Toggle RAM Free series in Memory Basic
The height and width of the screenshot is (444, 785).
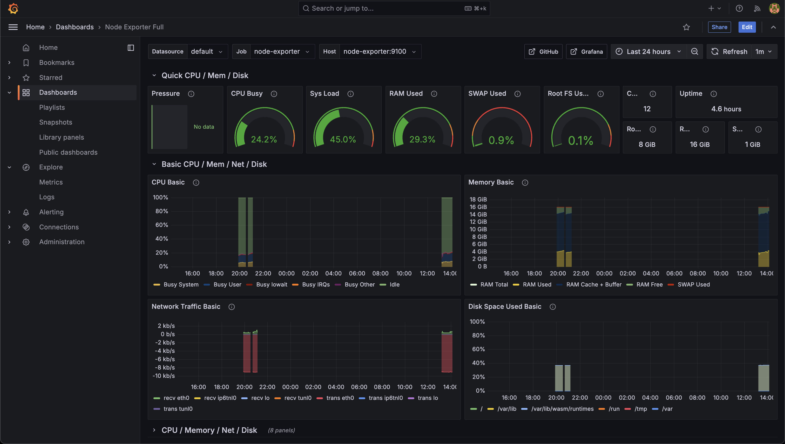pos(650,284)
